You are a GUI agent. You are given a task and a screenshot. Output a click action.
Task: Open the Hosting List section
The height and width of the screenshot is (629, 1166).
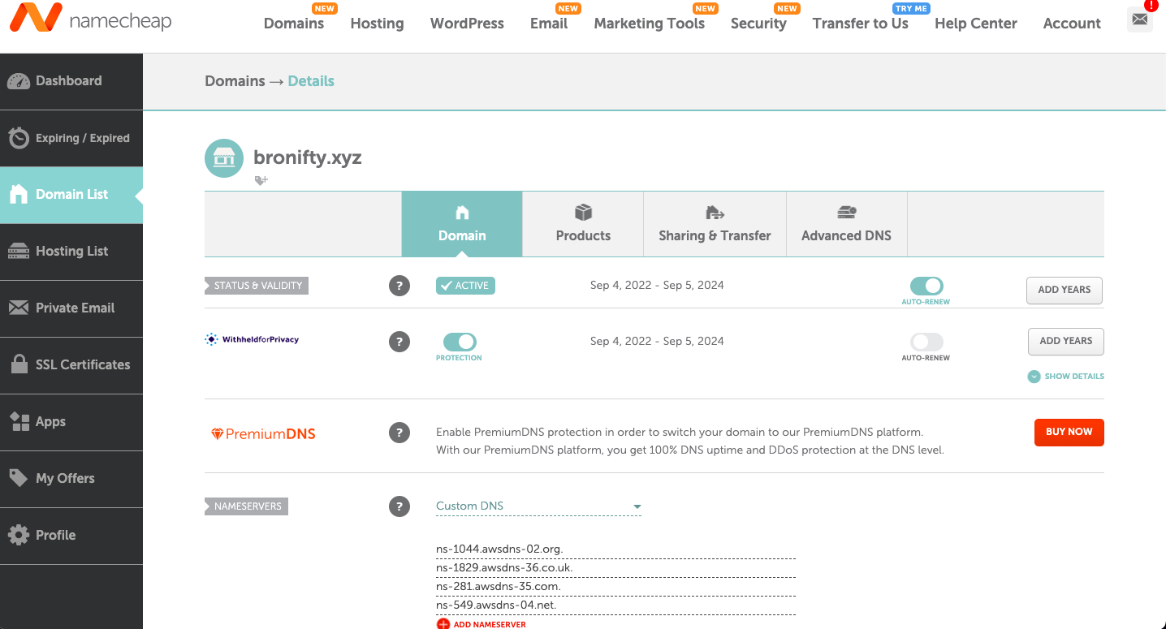[71, 252]
